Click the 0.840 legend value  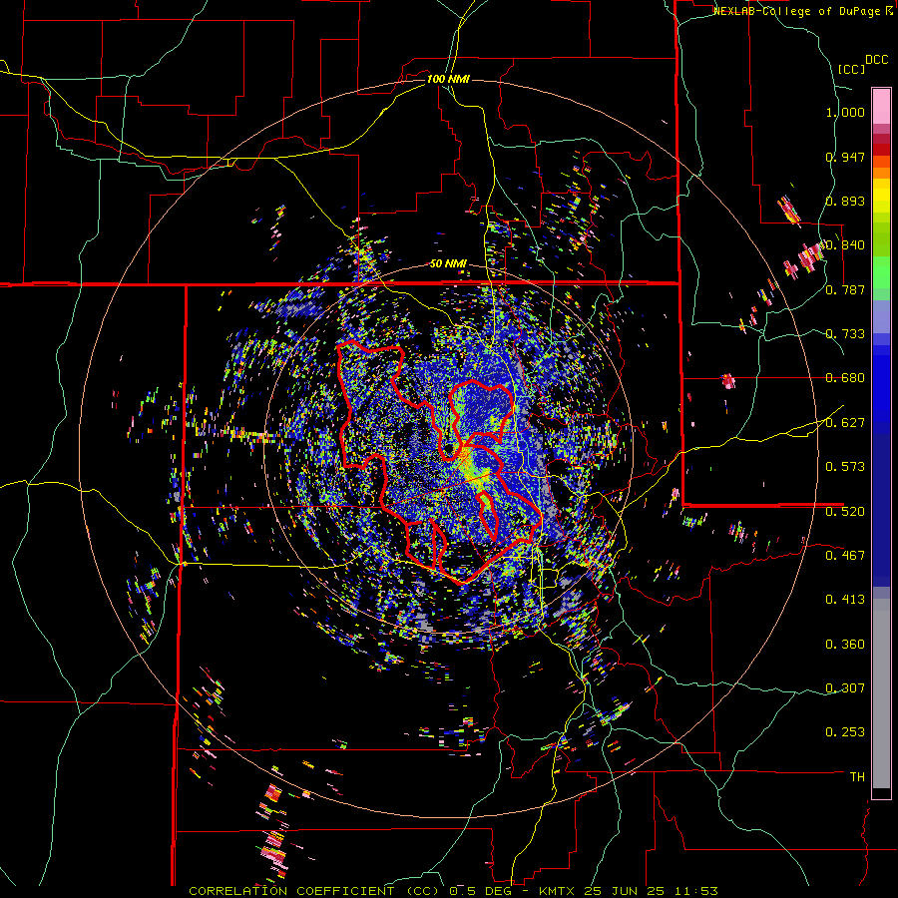coord(845,245)
